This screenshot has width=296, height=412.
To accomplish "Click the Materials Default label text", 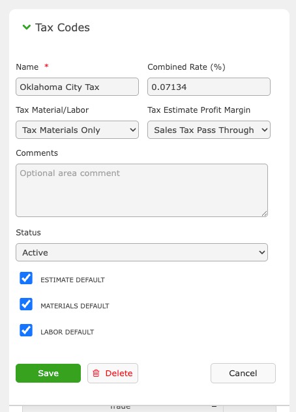I will pos(75,306).
